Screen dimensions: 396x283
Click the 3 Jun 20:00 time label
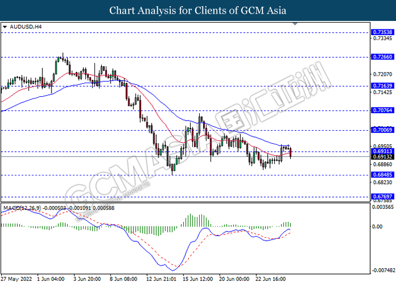pos(87,279)
